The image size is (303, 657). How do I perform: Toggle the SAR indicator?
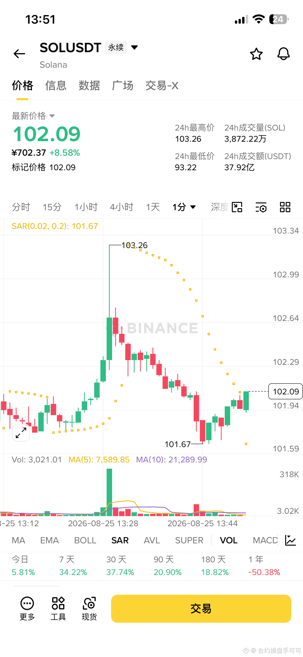tap(120, 540)
